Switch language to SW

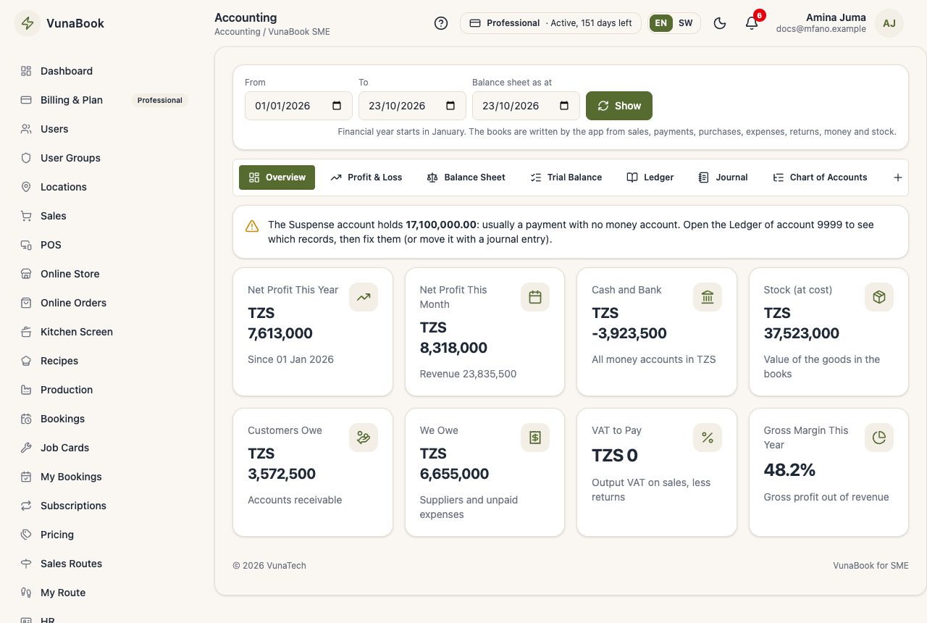[x=685, y=23]
